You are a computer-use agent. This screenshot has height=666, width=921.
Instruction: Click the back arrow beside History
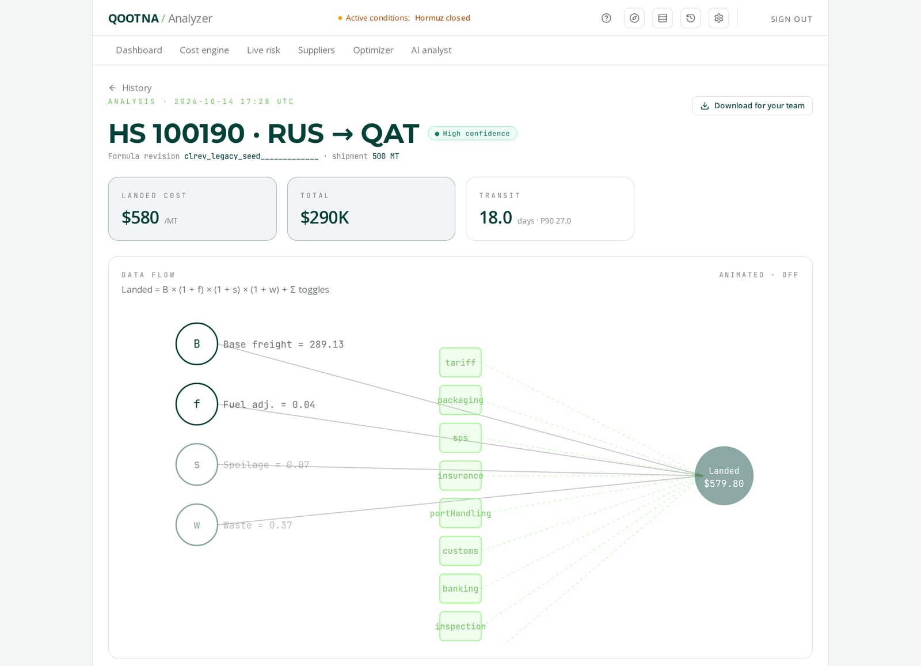click(x=112, y=88)
